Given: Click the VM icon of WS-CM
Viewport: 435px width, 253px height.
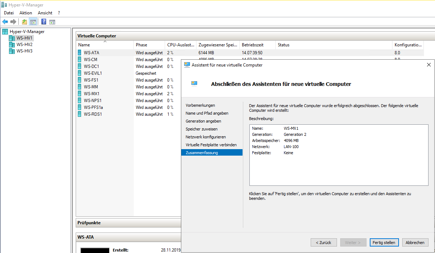Looking at the screenshot, I should click(x=80, y=59).
